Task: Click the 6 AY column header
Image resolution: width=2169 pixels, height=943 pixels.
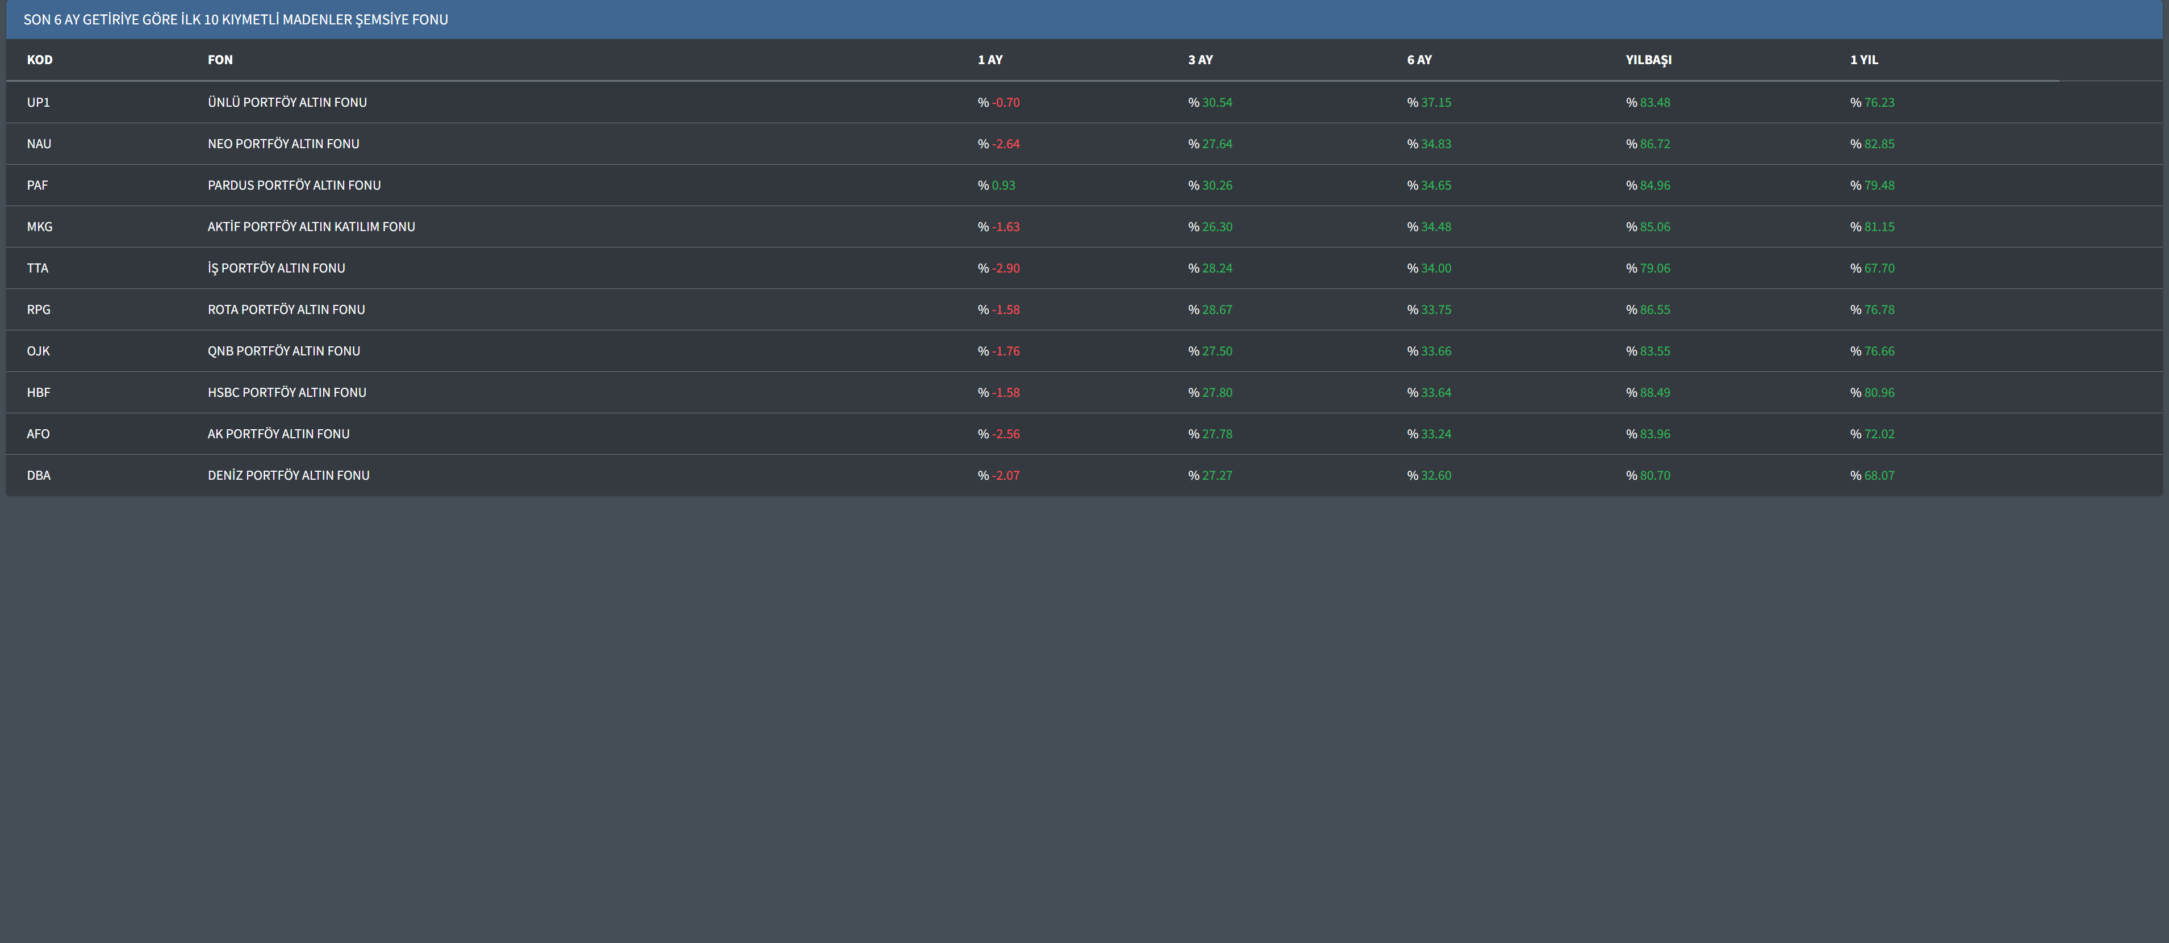Action: (x=1419, y=60)
